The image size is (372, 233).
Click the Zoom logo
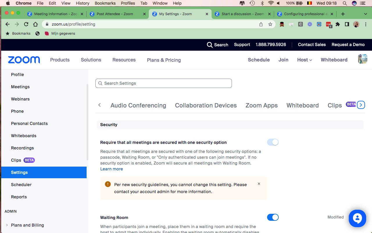coord(24,60)
